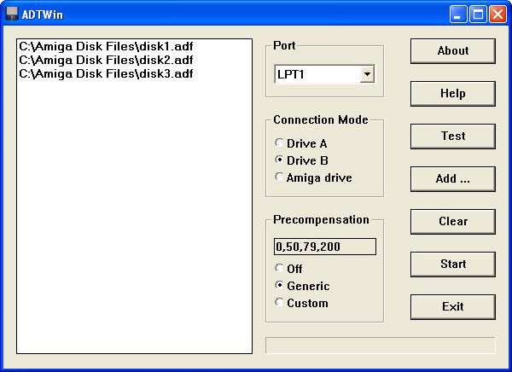
Task: Select disk2.adf in the file list
Action: 106,60
